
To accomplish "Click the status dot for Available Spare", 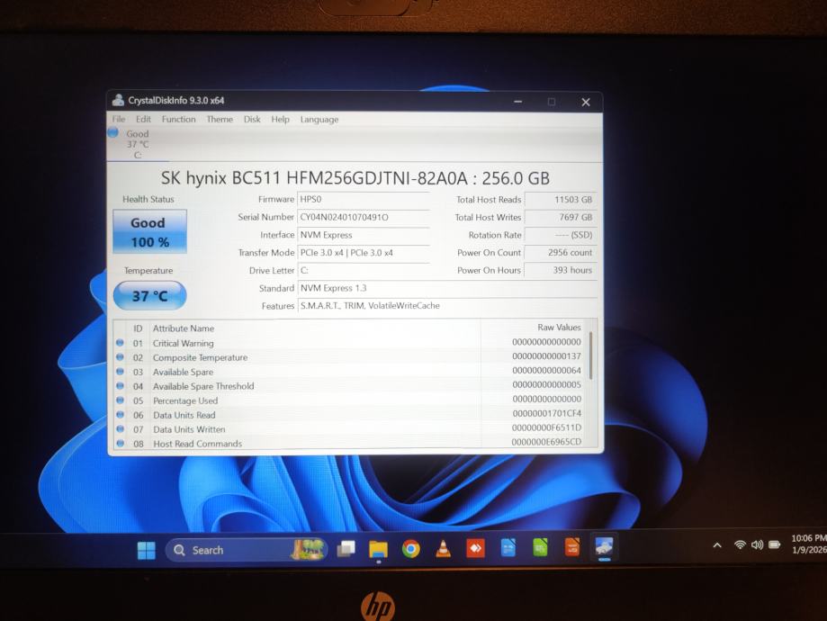I will click(x=120, y=372).
